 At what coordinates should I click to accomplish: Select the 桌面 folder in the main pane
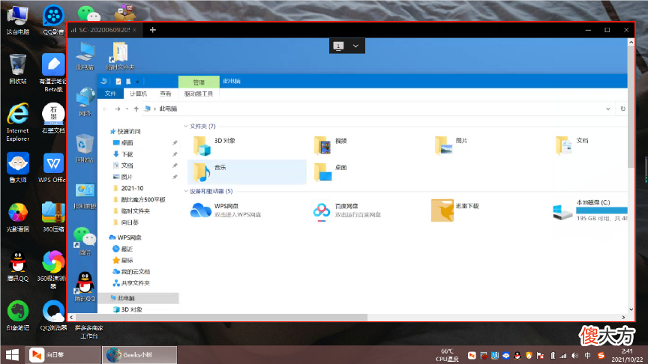(331, 172)
